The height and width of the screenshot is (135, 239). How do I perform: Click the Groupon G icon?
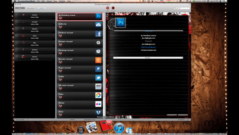click(x=98, y=42)
